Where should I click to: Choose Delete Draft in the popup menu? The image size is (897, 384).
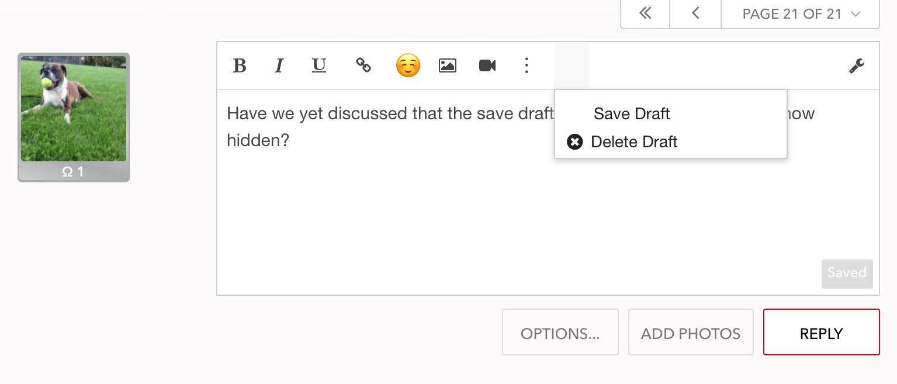click(x=634, y=142)
